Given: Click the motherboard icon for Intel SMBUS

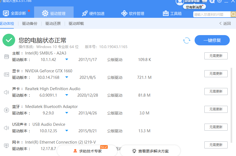Looking at the screenshot, I should click(6, 57).
